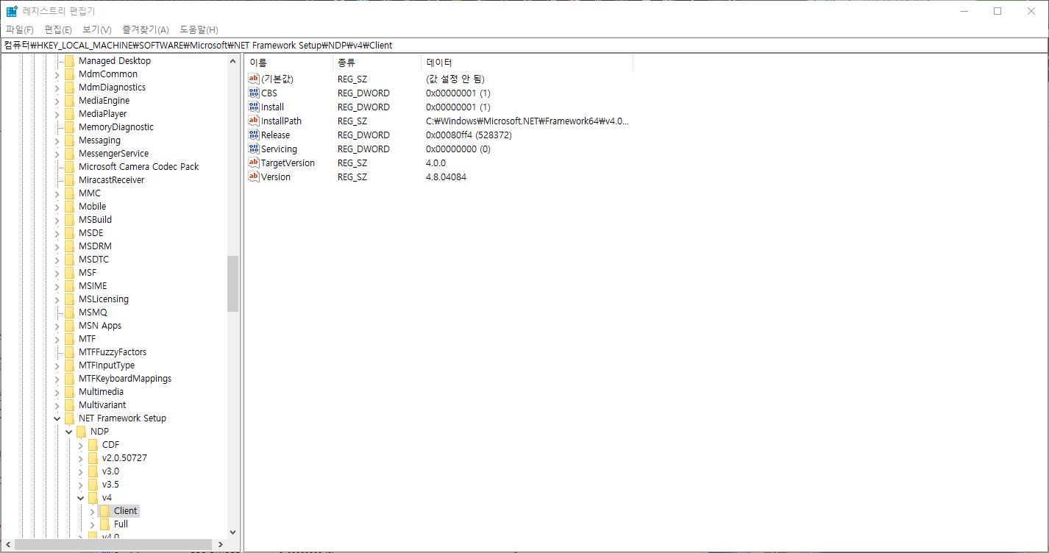Viewport: 1049px width, 553px height.
Task: Click the MSN Apps folder icon
Action: (x=70, y=325)
